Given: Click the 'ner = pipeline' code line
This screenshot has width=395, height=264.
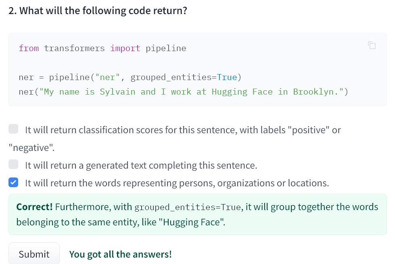Looking at the screenshot, I should (130, 77).
